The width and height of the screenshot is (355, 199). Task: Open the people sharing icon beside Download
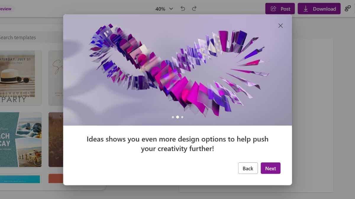(x=348, y=9)
